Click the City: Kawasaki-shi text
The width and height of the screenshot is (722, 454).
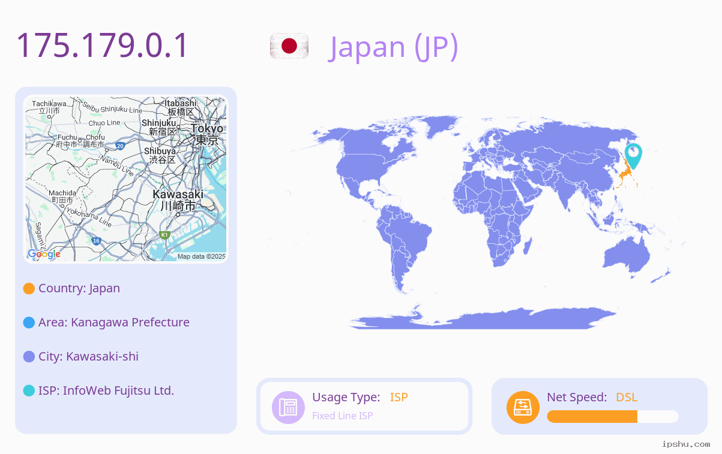click(88, 356)
